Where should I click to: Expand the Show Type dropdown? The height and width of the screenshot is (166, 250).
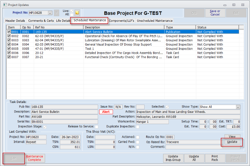tap(238, 107)
